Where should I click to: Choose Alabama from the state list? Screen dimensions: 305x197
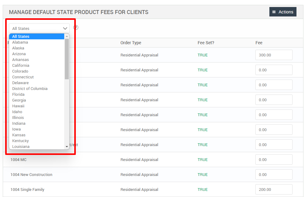click(37, 42)
